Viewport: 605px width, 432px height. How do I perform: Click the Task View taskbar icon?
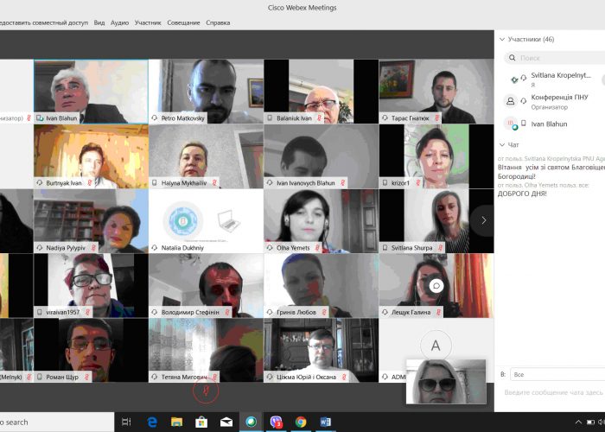coord(126,422)
